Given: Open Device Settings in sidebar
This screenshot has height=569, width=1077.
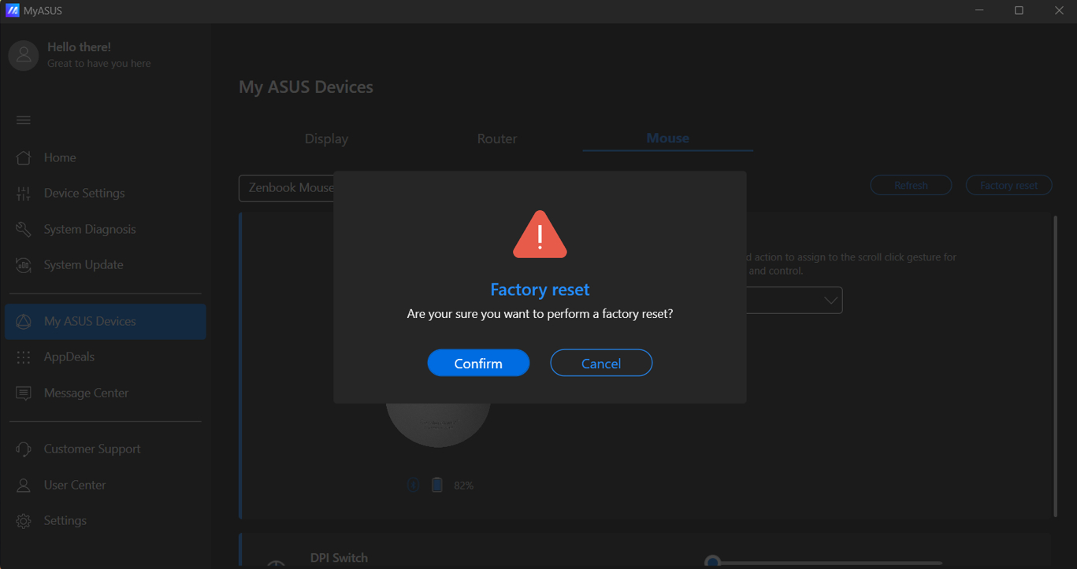Looking at the screenshot, I should (106, 193).
